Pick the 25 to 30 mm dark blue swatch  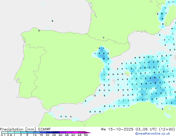[56, 132]
